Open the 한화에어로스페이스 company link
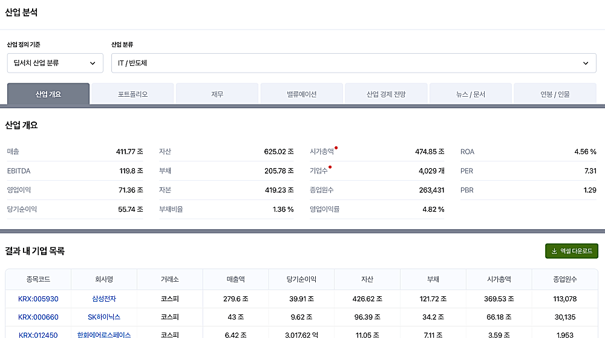 click(x=104, y=335)
